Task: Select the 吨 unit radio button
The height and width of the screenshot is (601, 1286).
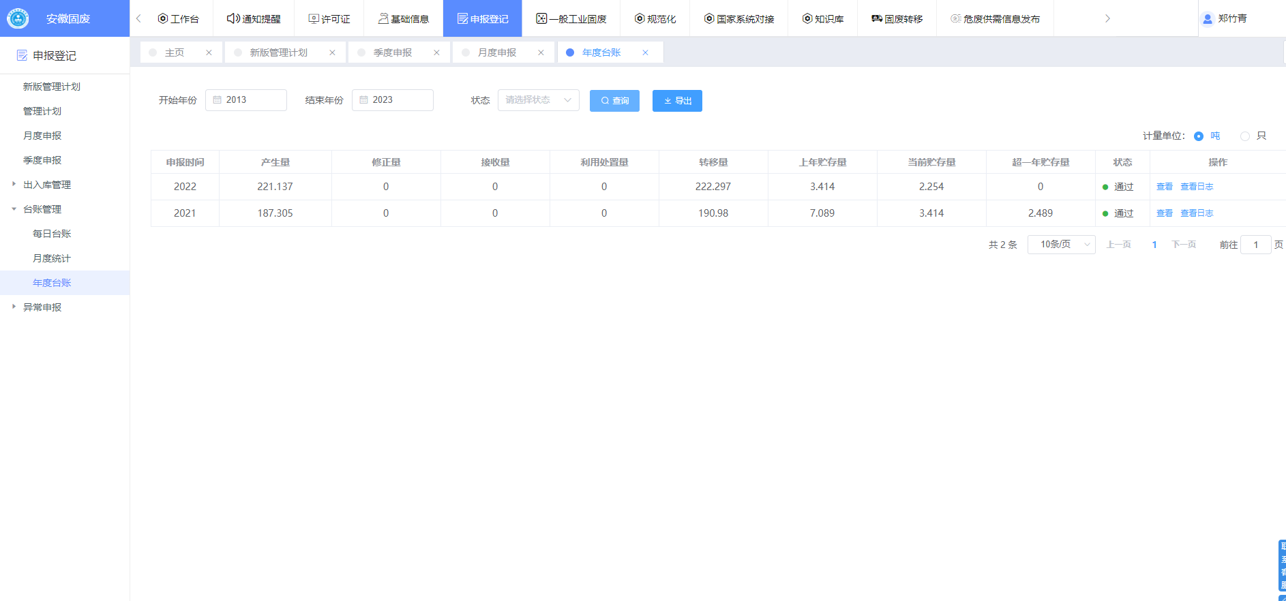Action: [x=1199, y=136]
